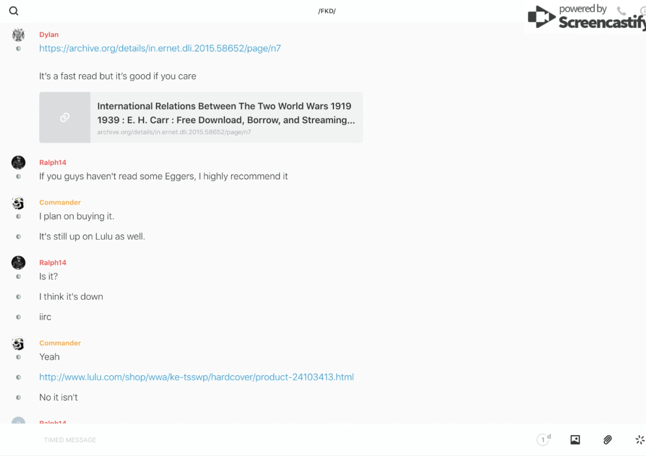Click the /FKD/ conversation title

click(327, 11)
